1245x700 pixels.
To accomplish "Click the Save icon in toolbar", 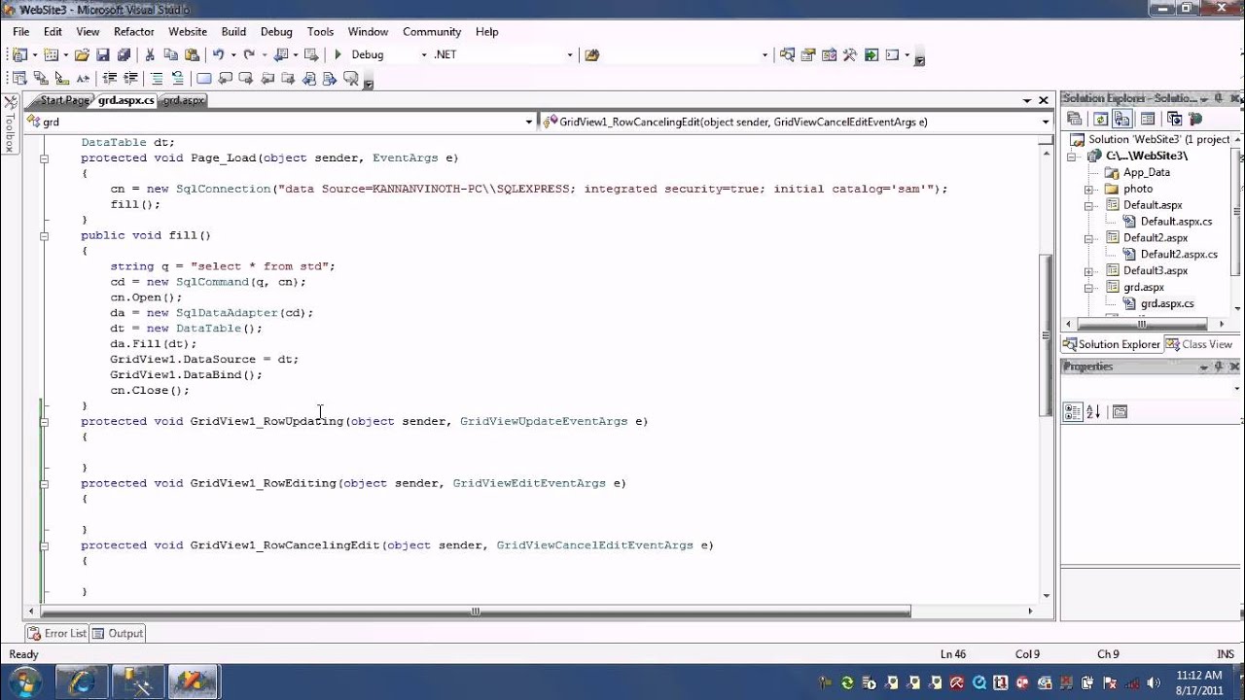I will click(103, 54).
